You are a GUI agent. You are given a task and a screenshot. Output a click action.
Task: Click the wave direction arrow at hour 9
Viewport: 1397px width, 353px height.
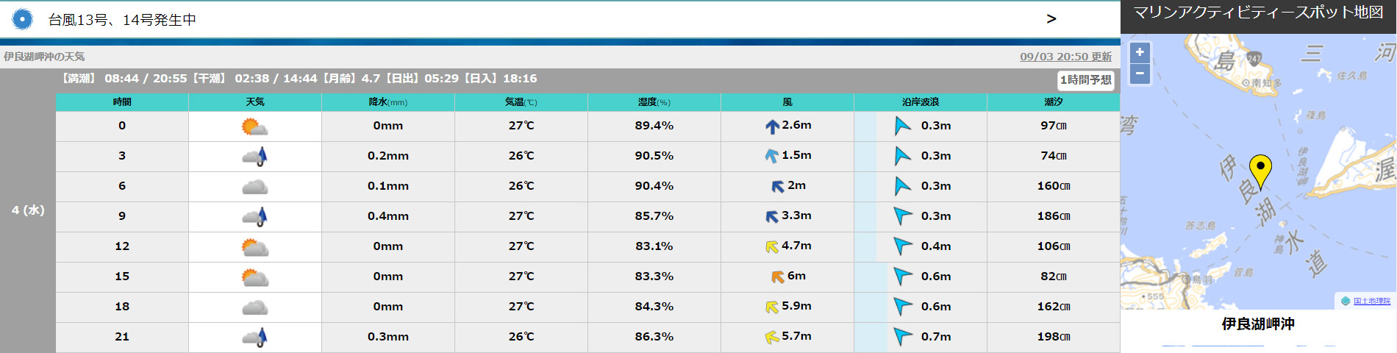click(902, 216)
